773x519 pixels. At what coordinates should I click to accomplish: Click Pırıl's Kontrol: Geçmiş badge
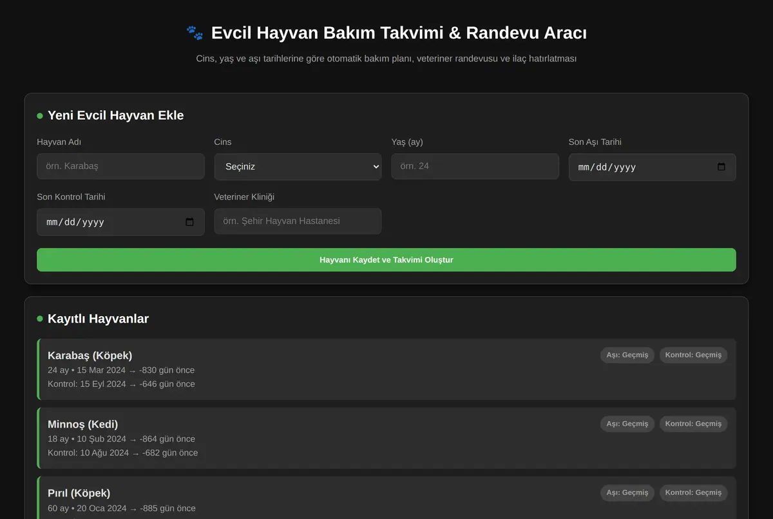point(693,493)
